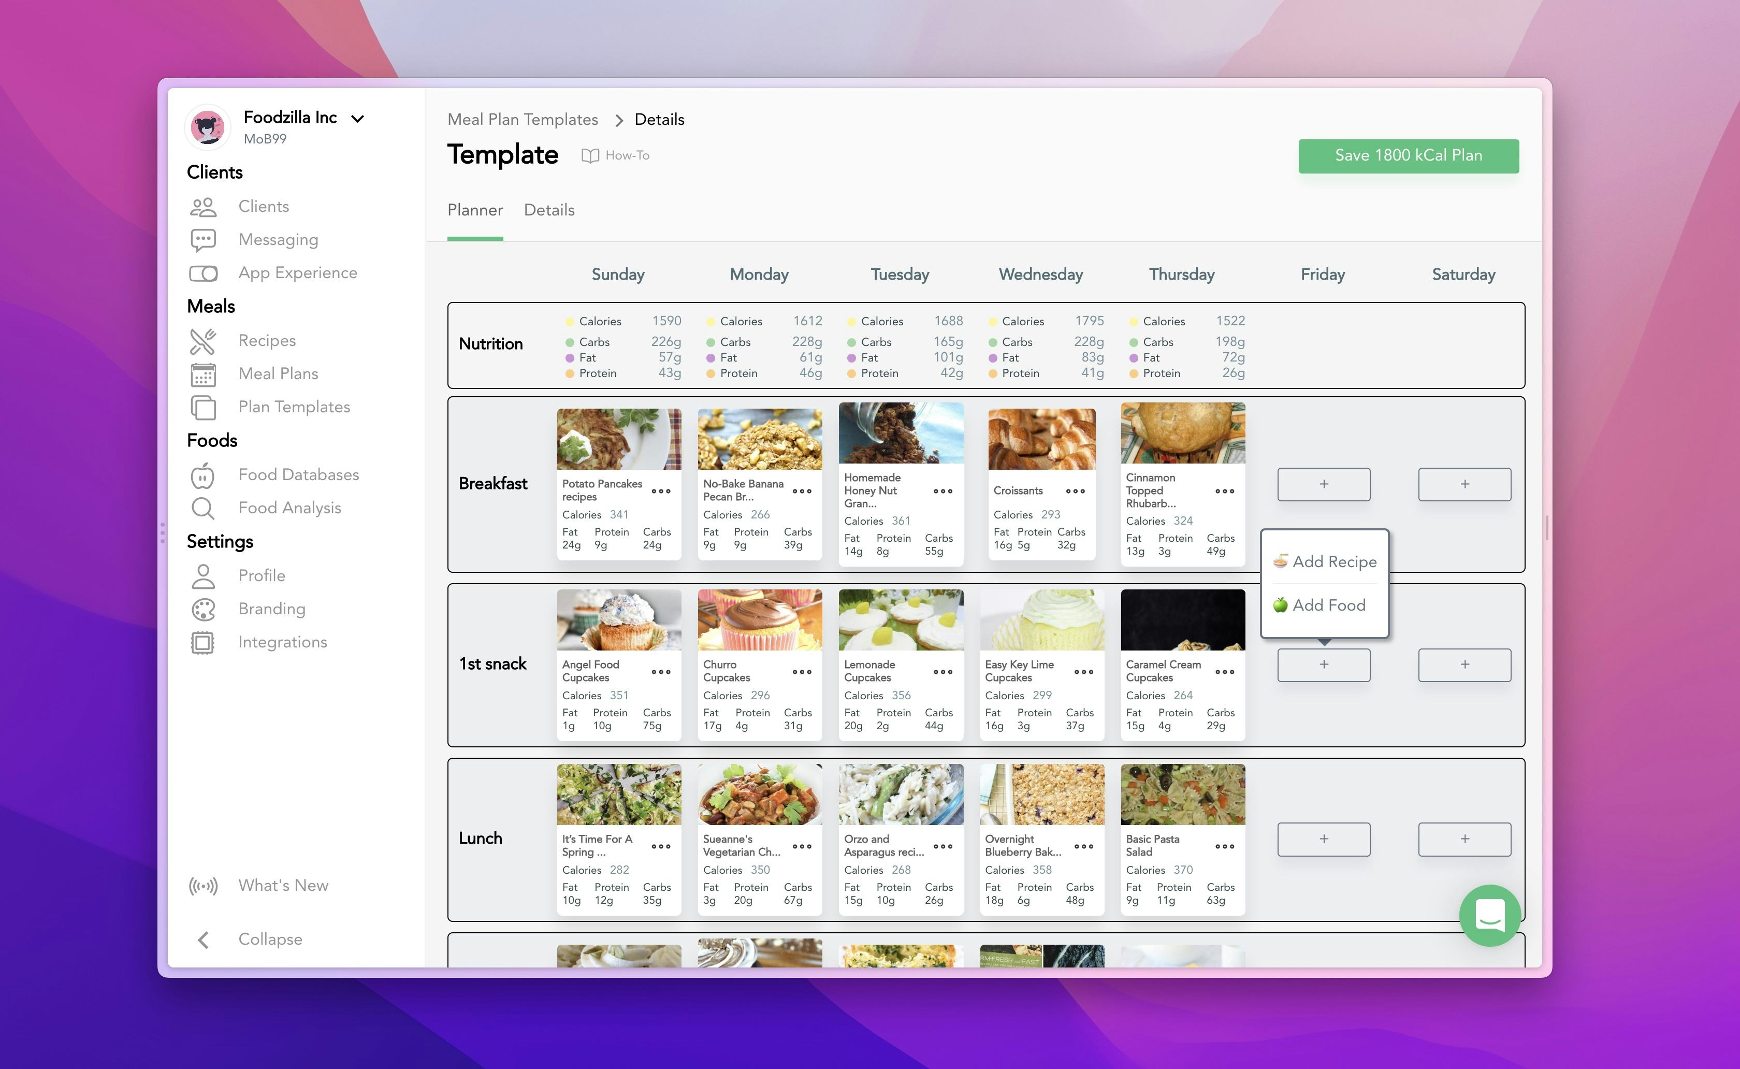Open the Integrations settings
The image size is (1740, 1069).
282,642
